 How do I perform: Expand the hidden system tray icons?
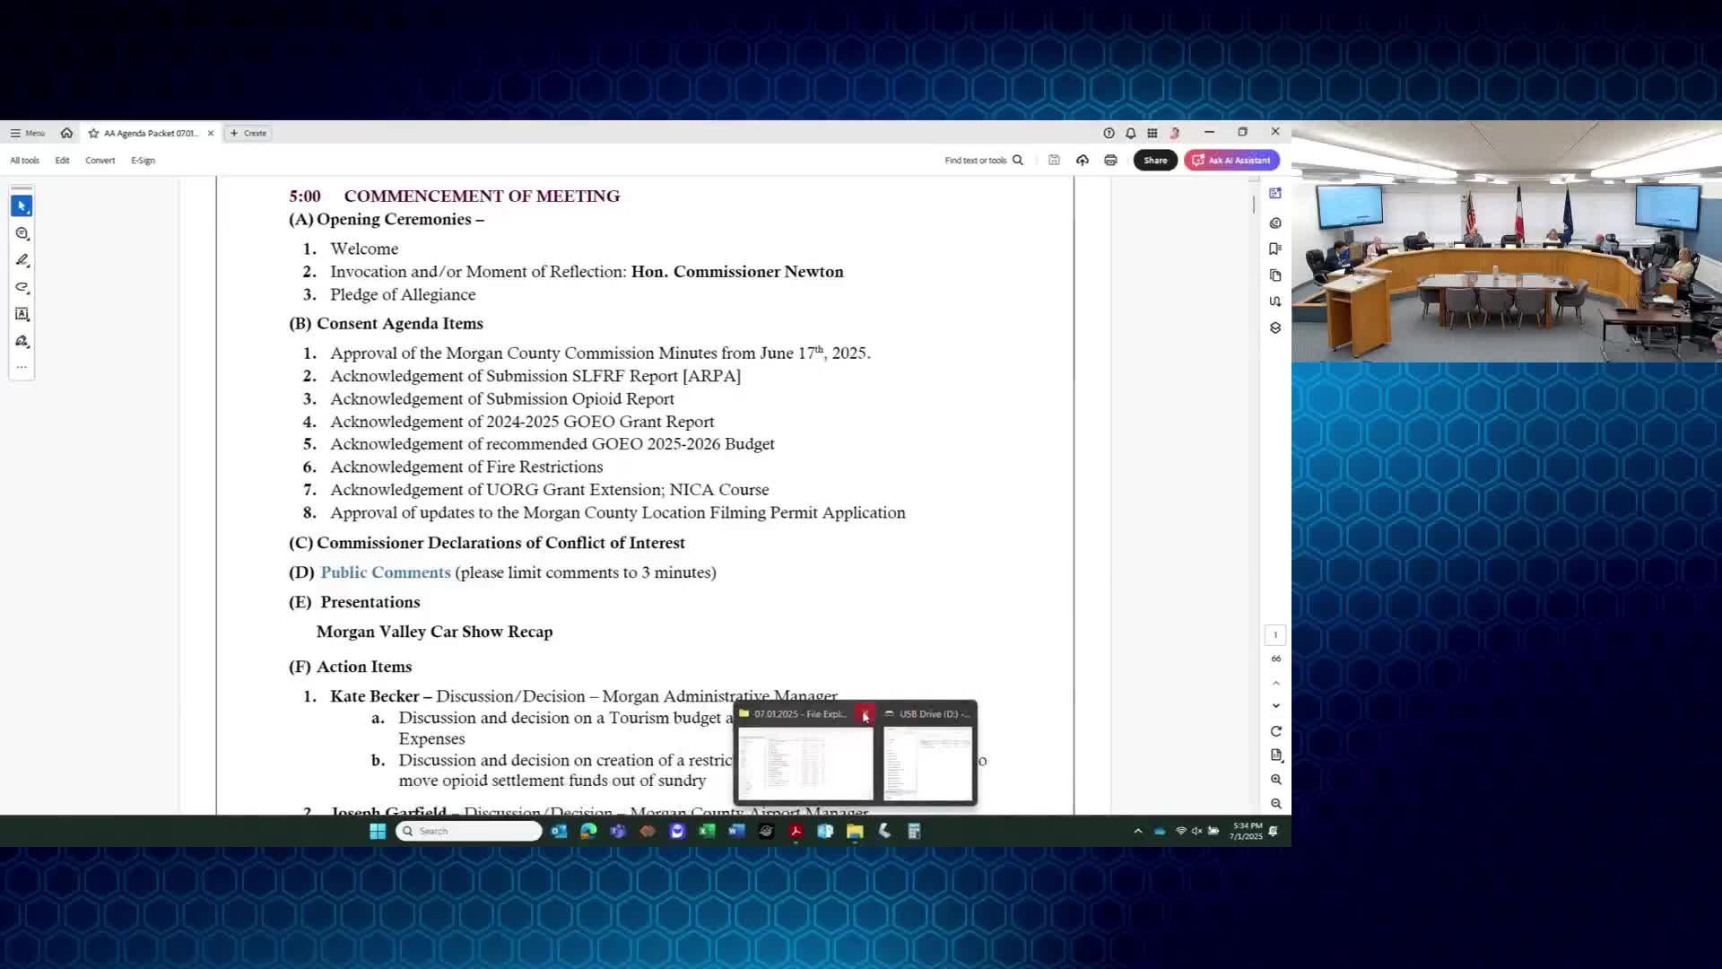pyautogui.click(x=1138, y=831)
